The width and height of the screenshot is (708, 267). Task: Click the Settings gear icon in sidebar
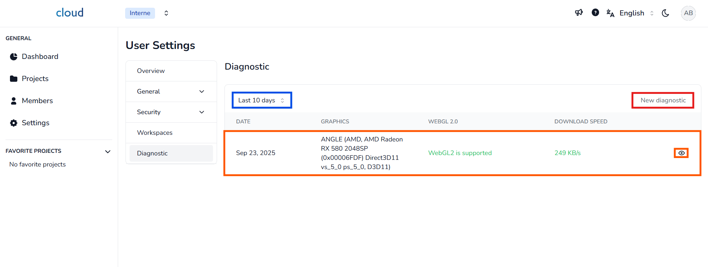[x=14, y=123]
